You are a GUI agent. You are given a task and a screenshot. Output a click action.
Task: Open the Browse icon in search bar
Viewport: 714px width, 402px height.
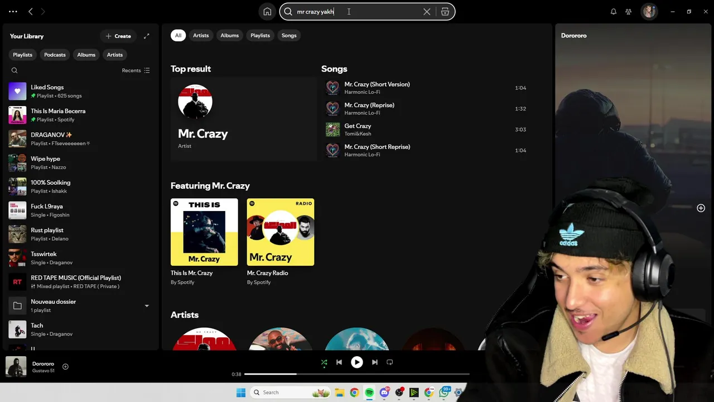pyautogui.click(x=445, y=12)
